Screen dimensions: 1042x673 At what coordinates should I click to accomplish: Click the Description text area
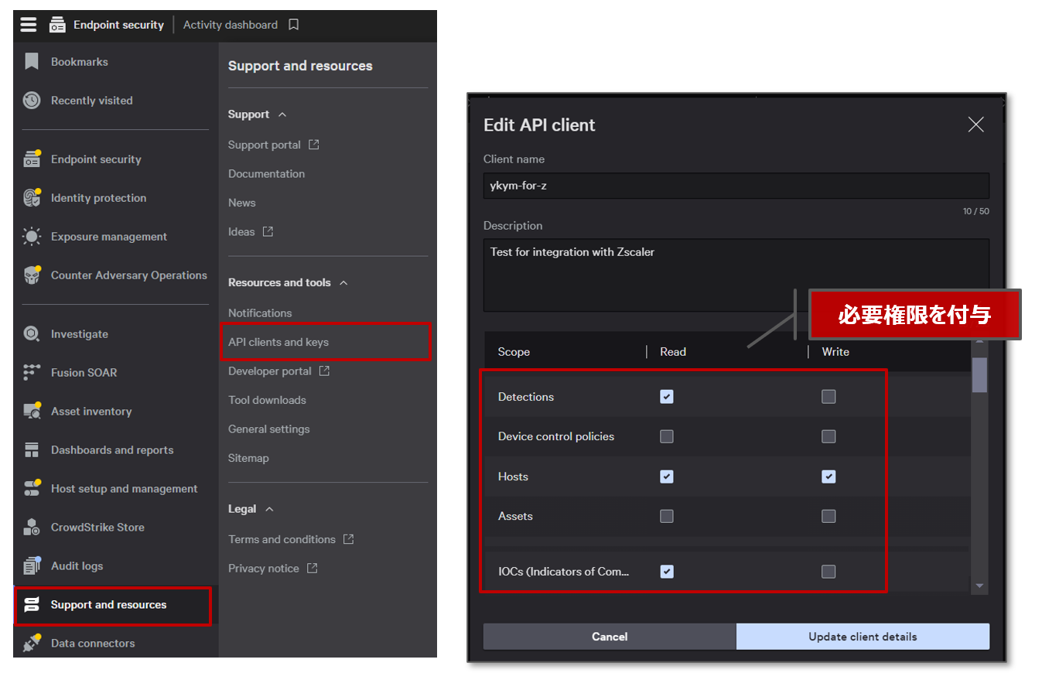736,275
